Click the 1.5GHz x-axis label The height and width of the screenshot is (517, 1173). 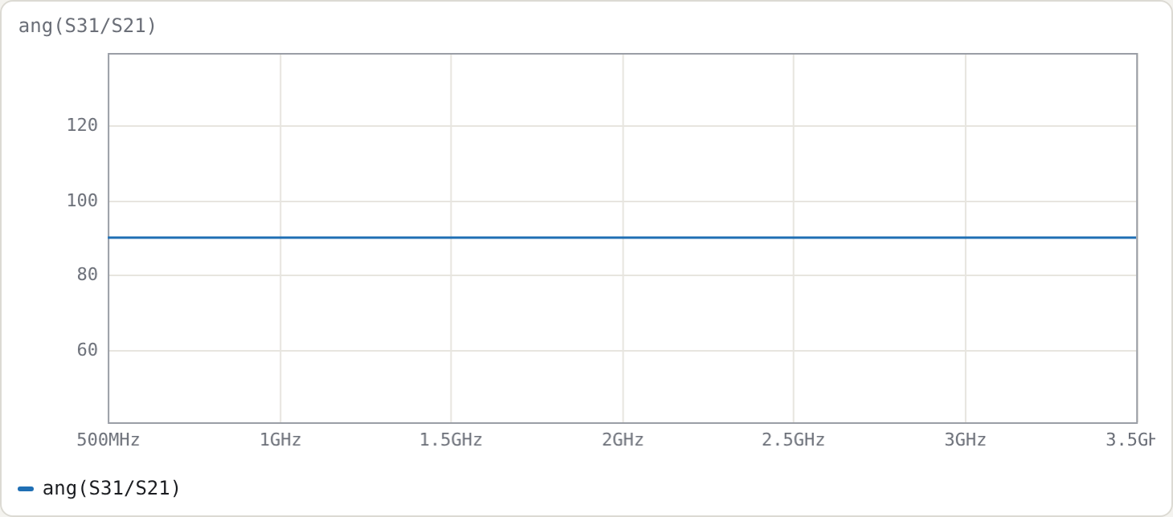point(452,440)
